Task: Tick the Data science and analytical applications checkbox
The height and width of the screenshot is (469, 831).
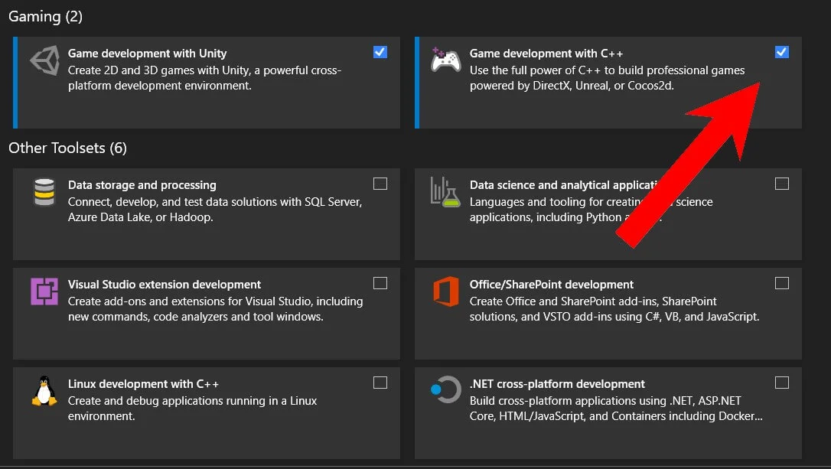Action: [x=781, y=184]
